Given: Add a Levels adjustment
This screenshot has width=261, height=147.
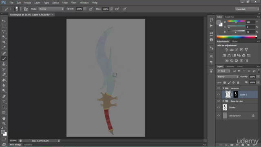Looking at the screenshot, I should 232,50.
